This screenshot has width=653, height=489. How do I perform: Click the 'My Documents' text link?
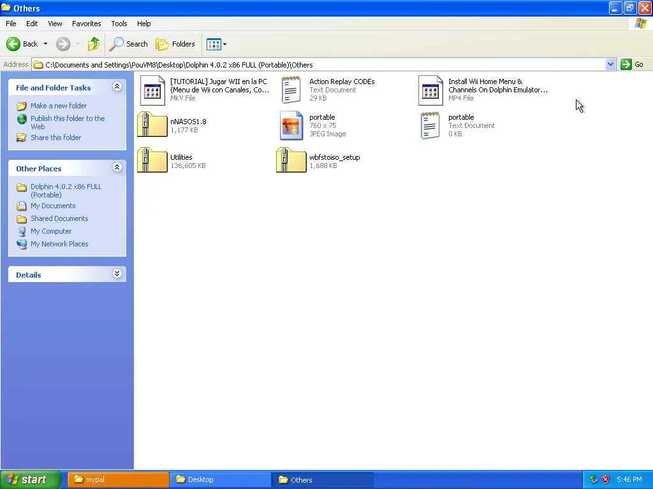pos(53,206)
